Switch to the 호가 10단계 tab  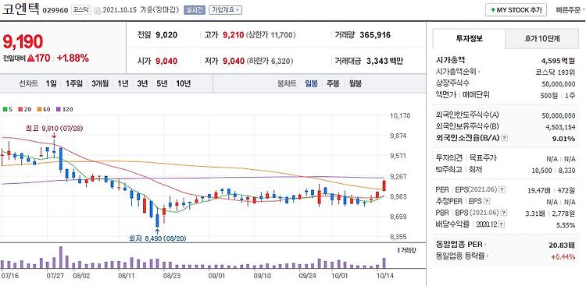[x=543, y=38]
